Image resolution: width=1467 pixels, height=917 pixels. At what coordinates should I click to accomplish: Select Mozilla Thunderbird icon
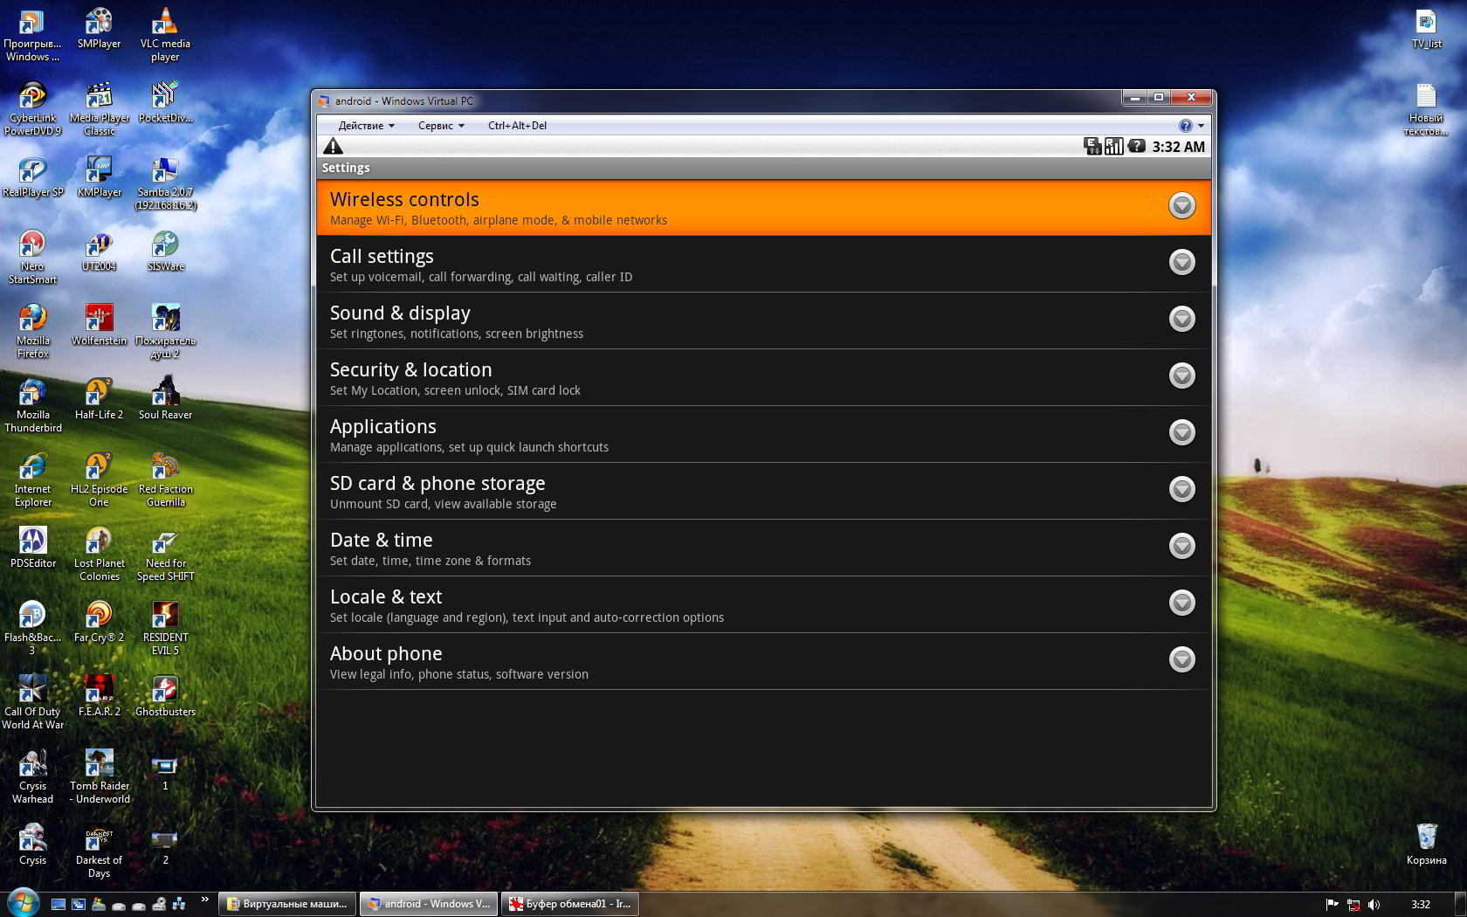(x=32, y=406)
